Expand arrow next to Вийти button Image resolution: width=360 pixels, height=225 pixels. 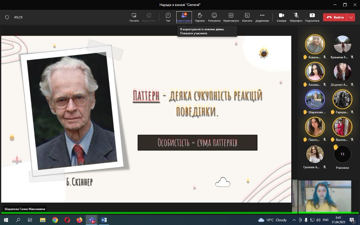tap(351, 17)
